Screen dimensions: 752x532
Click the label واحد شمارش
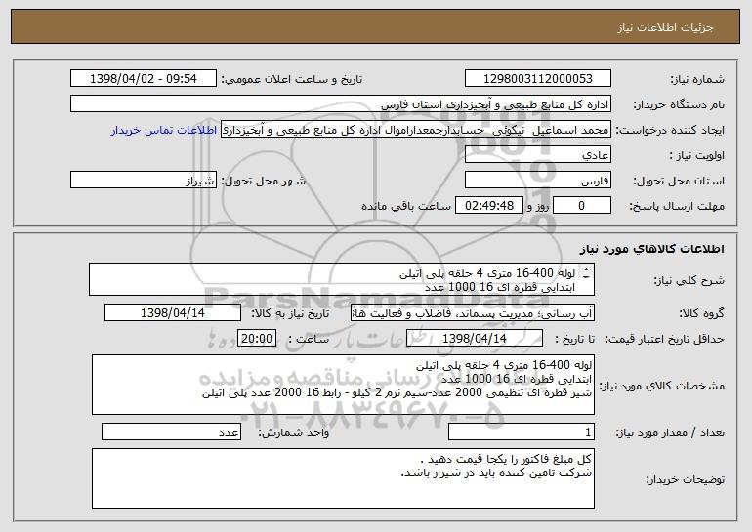294,432
